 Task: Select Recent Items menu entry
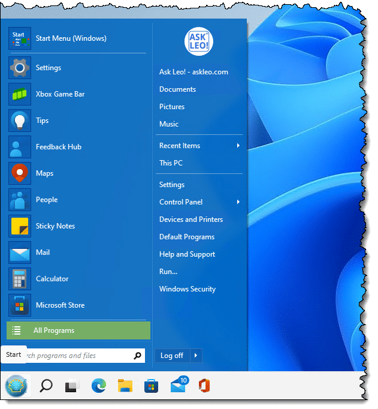(x=199, y=146)
